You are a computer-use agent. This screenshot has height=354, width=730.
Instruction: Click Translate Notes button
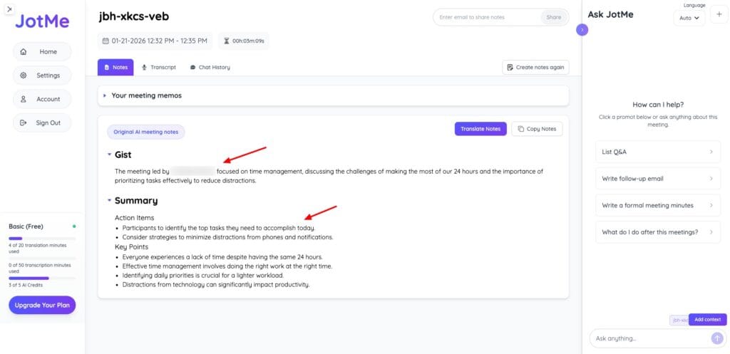[480, 129]
